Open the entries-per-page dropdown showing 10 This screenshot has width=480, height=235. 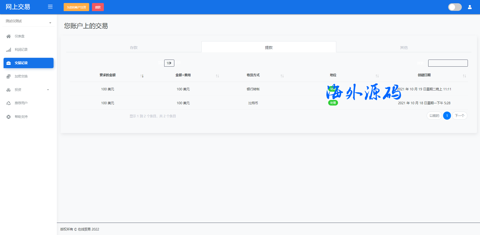pos(169,63)
